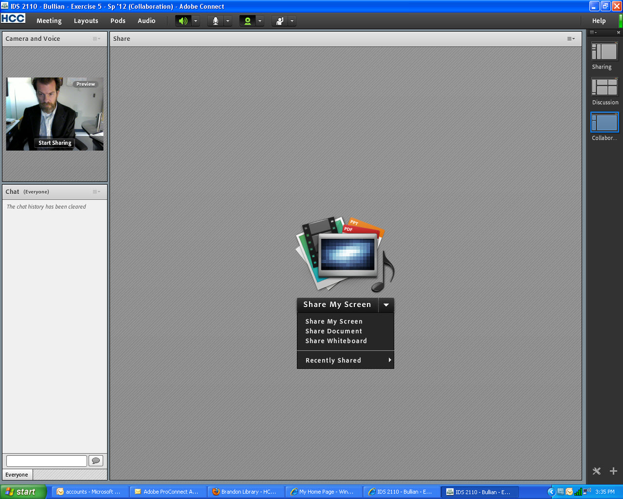Toggle the microphone icon
The height and width of the screenshot is (499, 623).
(216, 21)
